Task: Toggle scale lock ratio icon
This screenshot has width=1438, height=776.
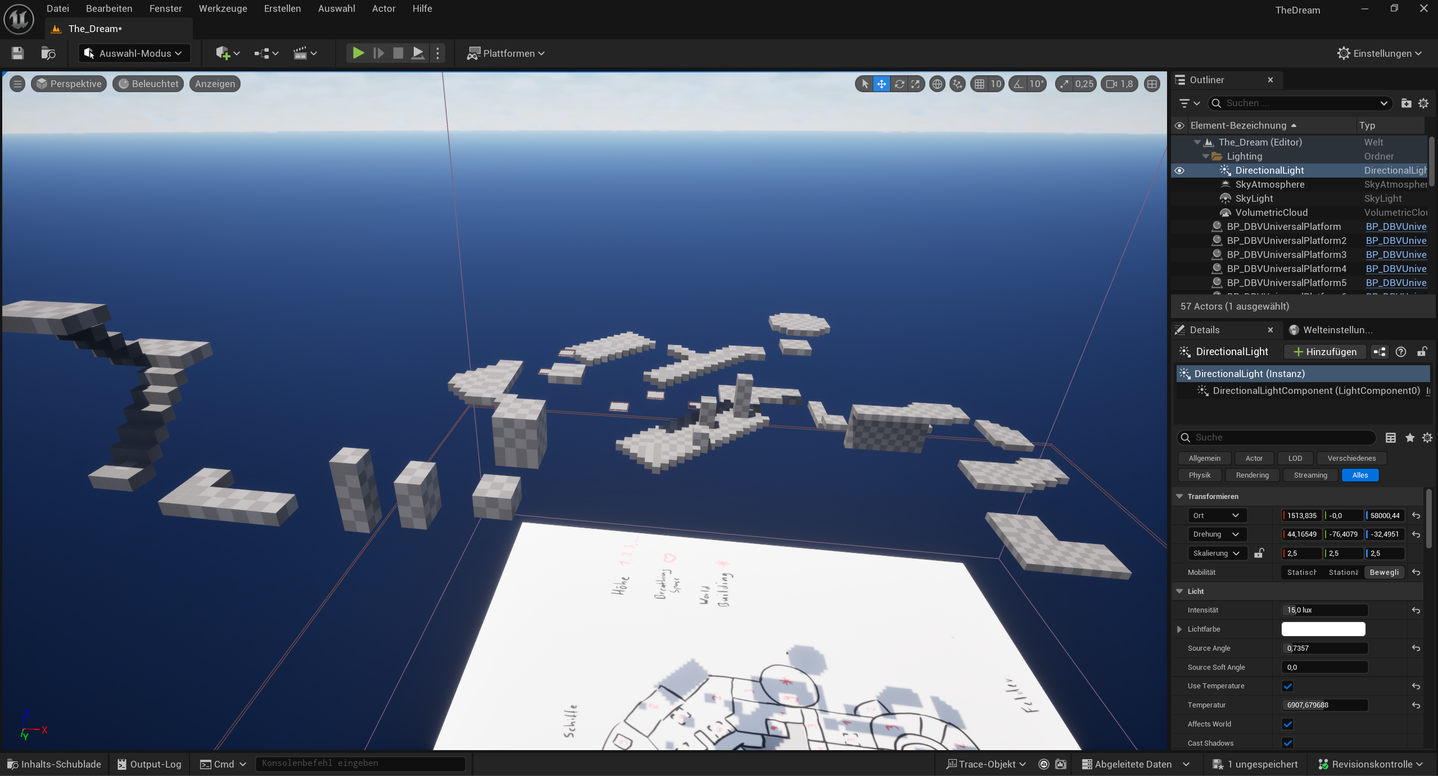Action: [x=1259, y=553]
